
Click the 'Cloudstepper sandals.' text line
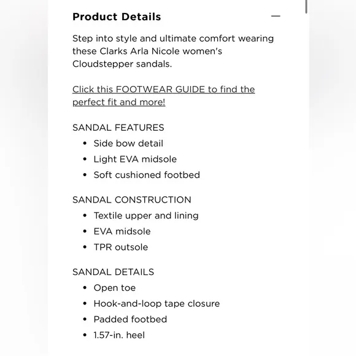(x=122, y=64)
